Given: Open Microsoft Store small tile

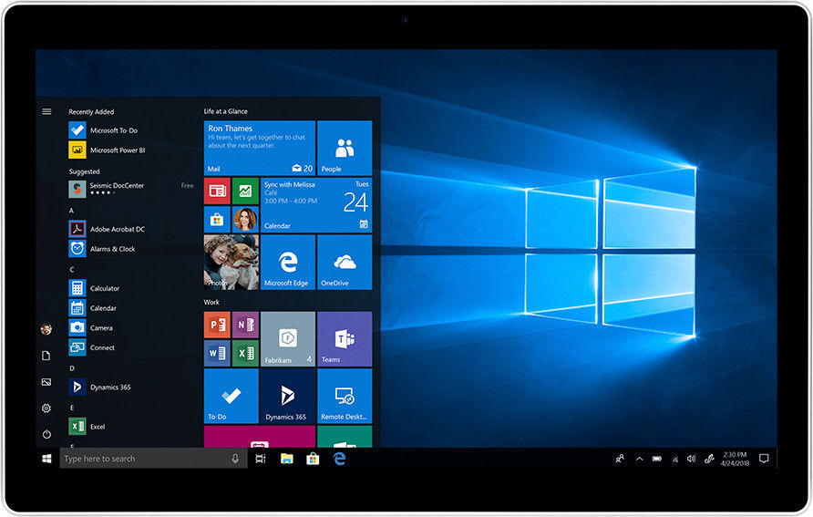Looking at the screenshot, I should coord(217,220).
